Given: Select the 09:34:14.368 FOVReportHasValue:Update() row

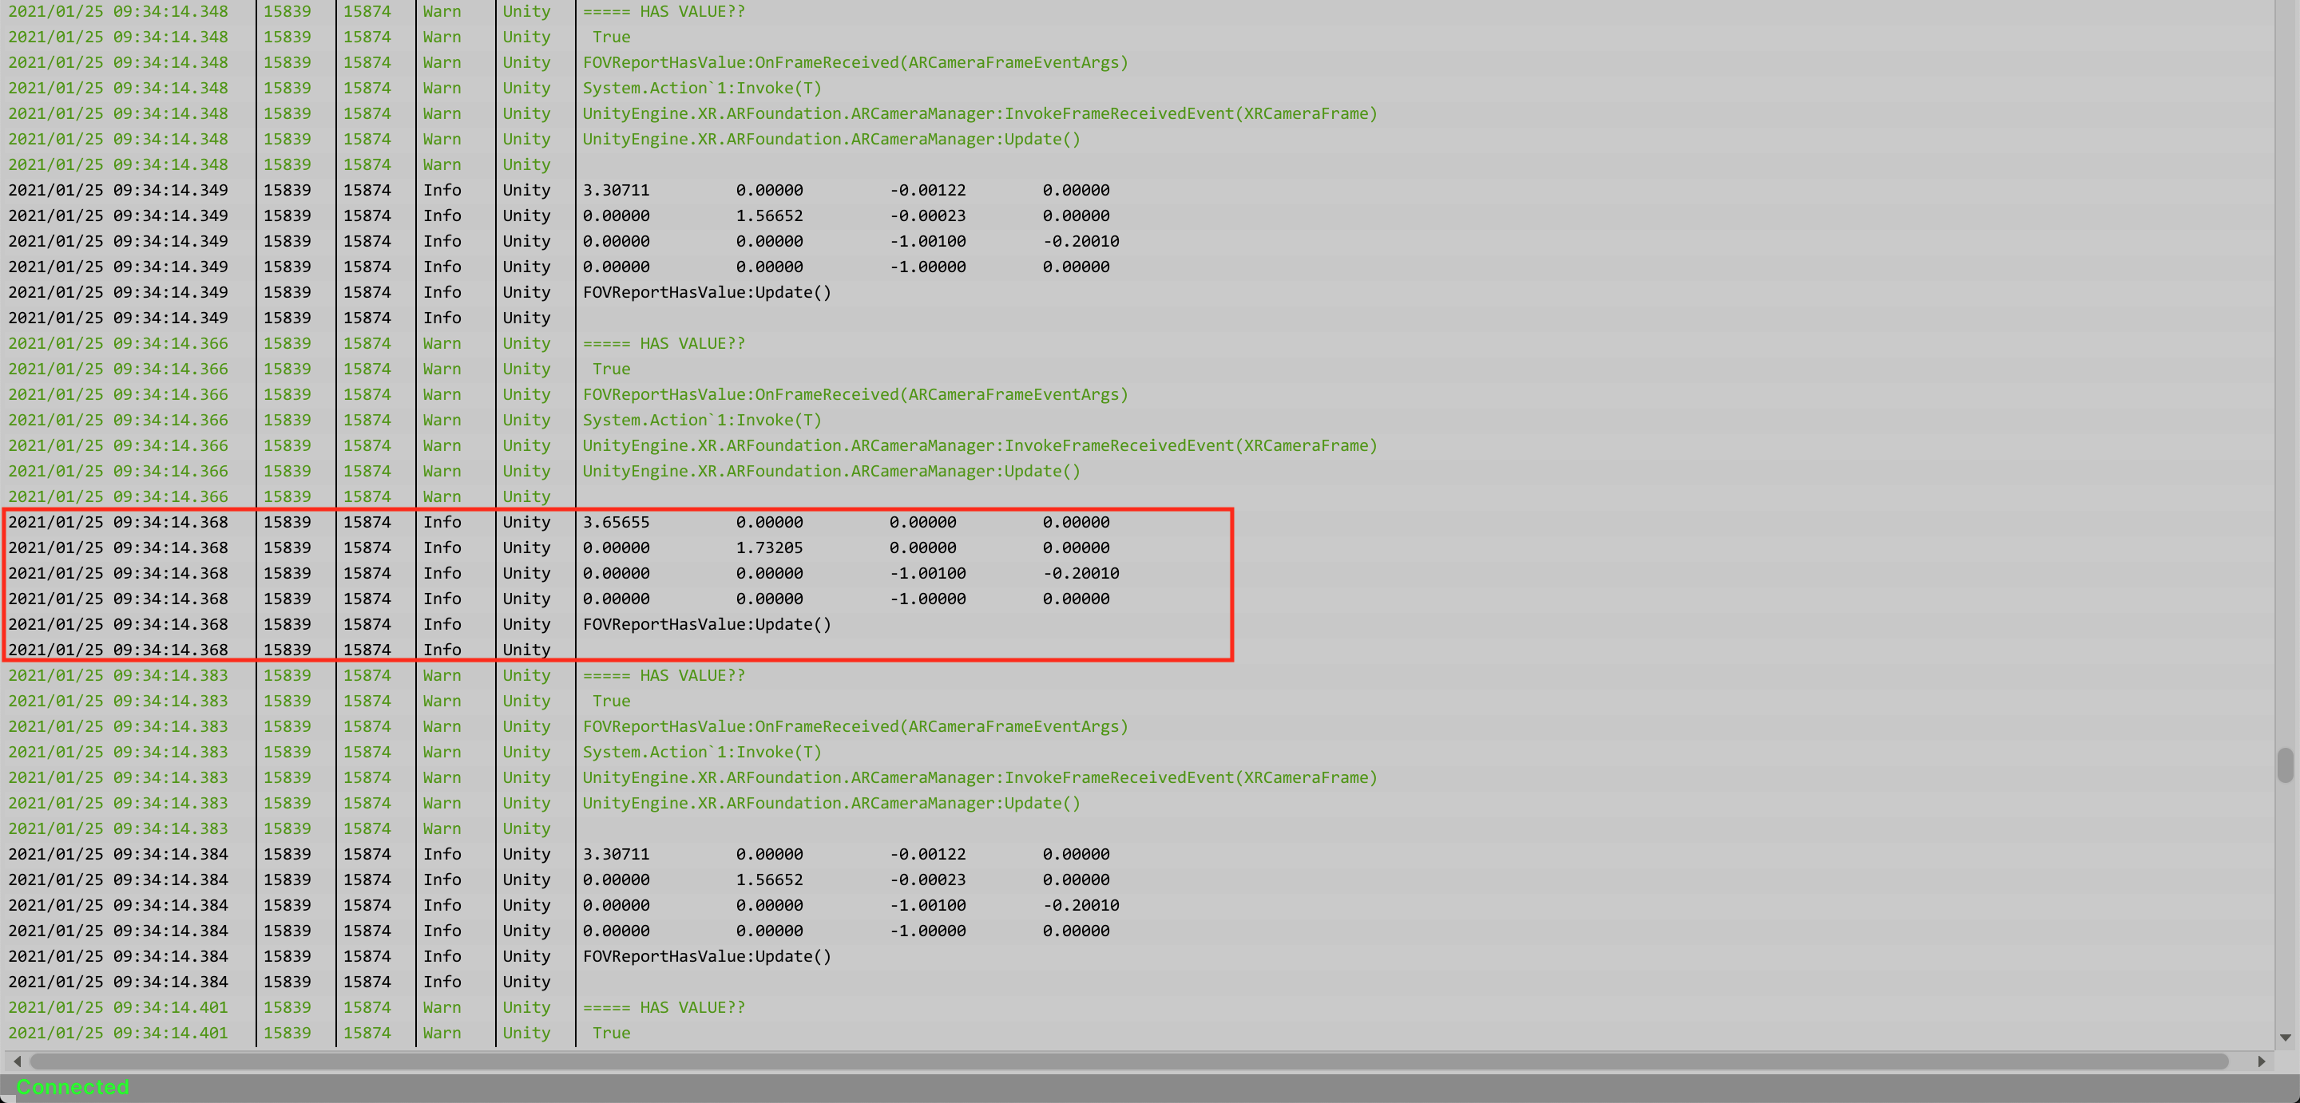Looking at the screenshot, I should pos(706,625).
